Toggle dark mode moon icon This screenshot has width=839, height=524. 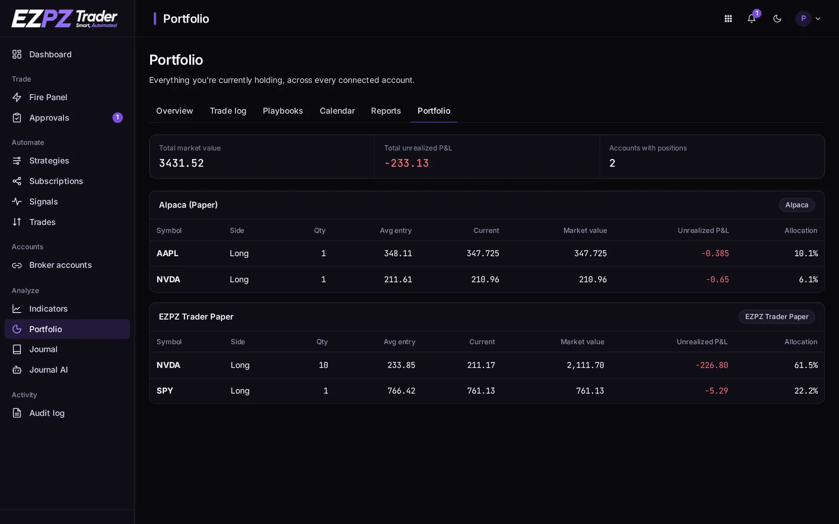777,19
